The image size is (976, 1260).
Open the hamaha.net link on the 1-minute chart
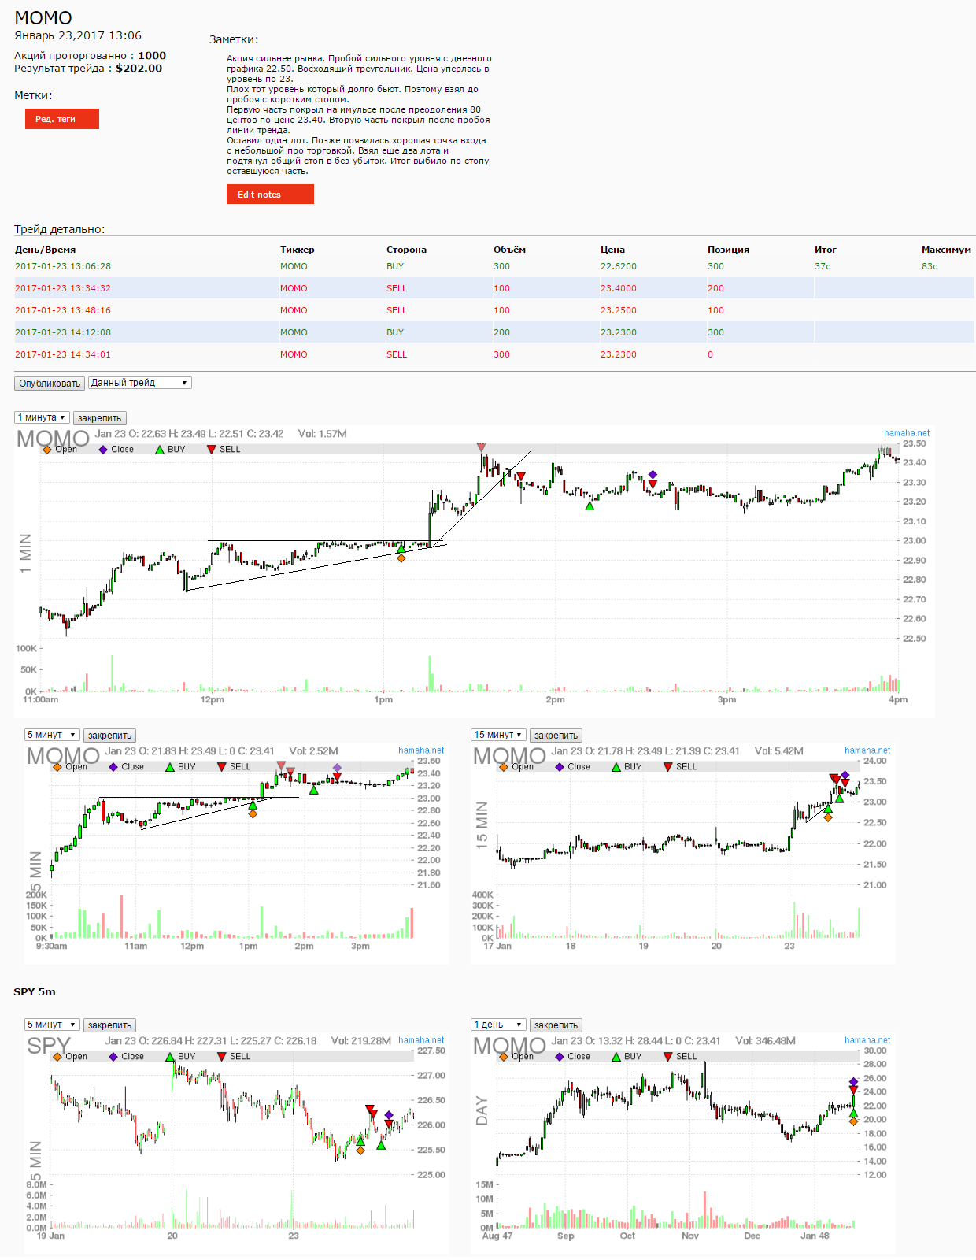907,433
